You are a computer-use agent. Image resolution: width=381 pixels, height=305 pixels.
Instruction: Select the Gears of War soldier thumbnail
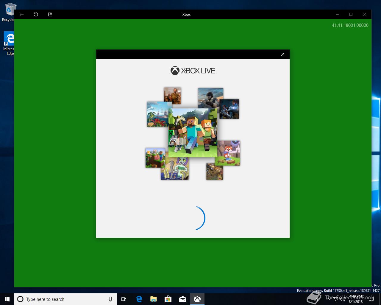(x=229, y=109)
